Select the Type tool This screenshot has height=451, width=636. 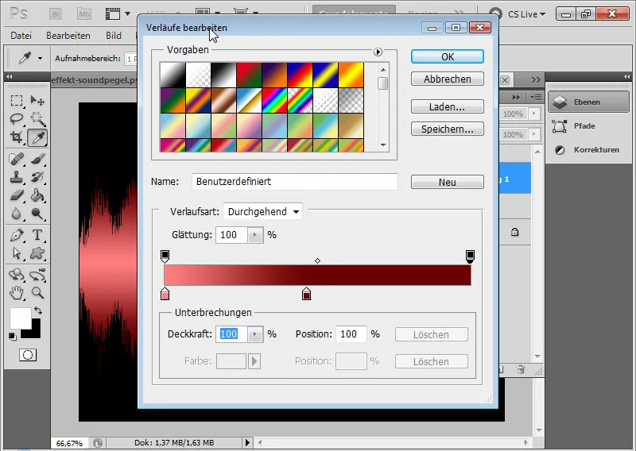37,235
